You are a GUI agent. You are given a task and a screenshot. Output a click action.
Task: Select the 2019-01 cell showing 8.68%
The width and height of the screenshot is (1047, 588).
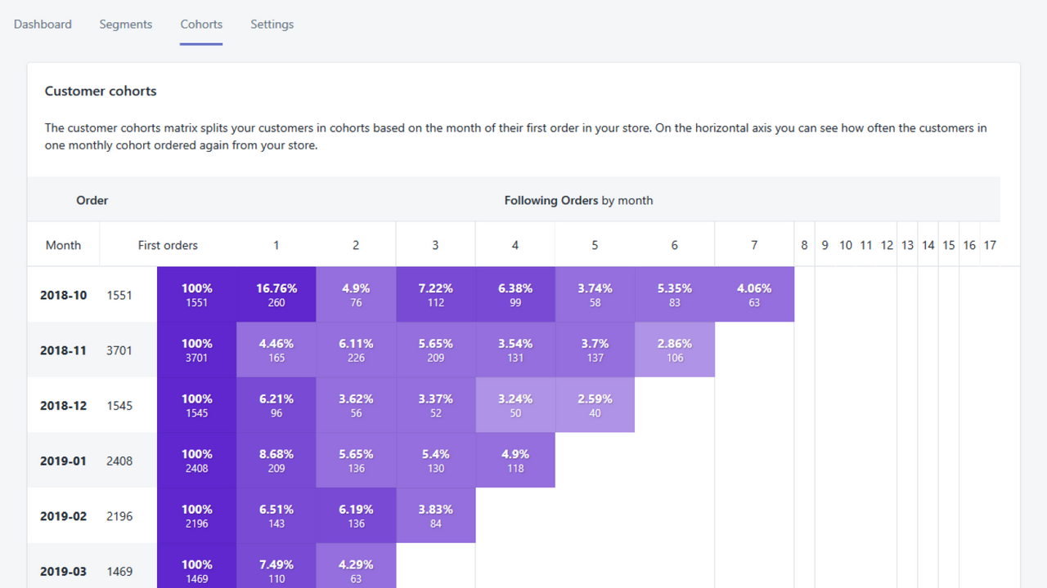click(x=276, y=461)
